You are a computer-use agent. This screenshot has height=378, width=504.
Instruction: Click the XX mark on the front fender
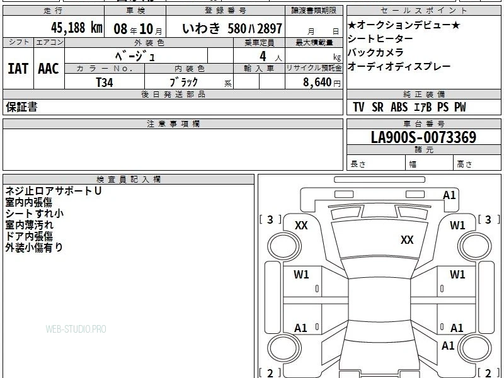[x=301, y=226]
